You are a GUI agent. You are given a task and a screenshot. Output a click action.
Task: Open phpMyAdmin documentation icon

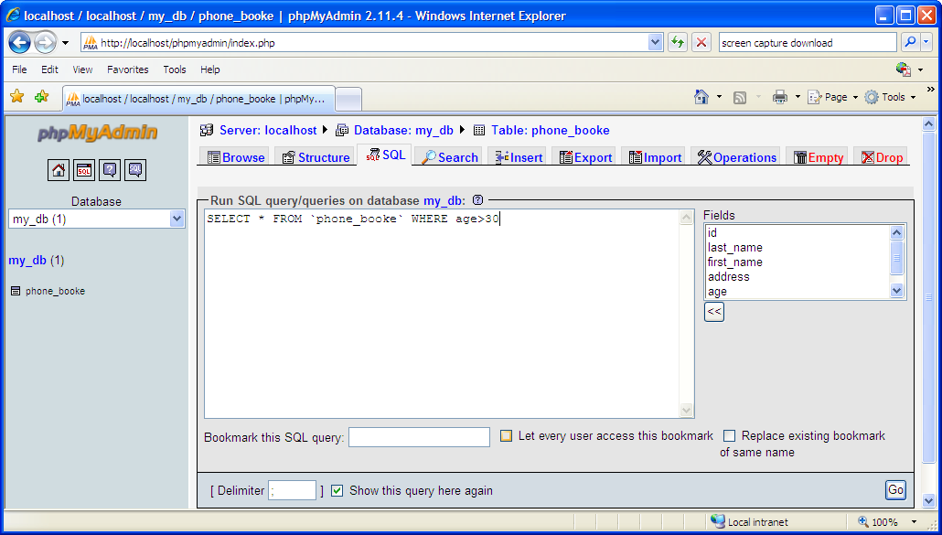[x=110, y=170]
